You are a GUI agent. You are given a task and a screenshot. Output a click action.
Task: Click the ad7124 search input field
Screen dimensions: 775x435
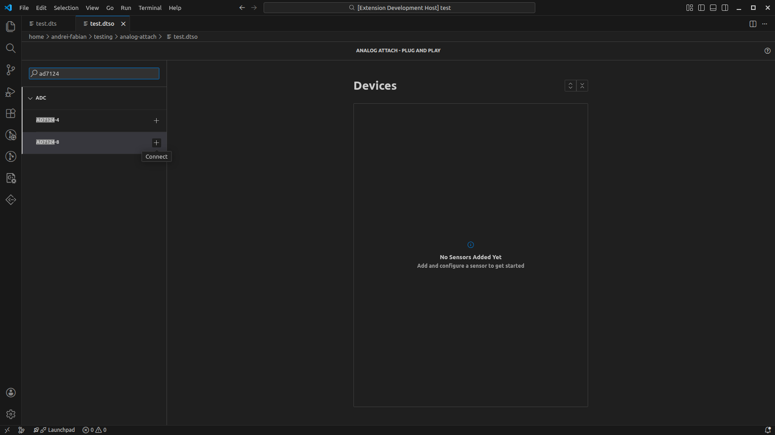point(93,73)
